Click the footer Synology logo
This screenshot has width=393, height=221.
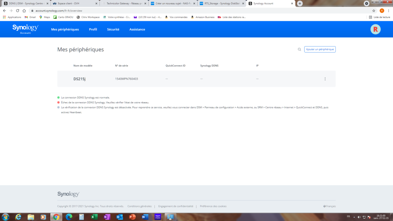tap(68, 194)
